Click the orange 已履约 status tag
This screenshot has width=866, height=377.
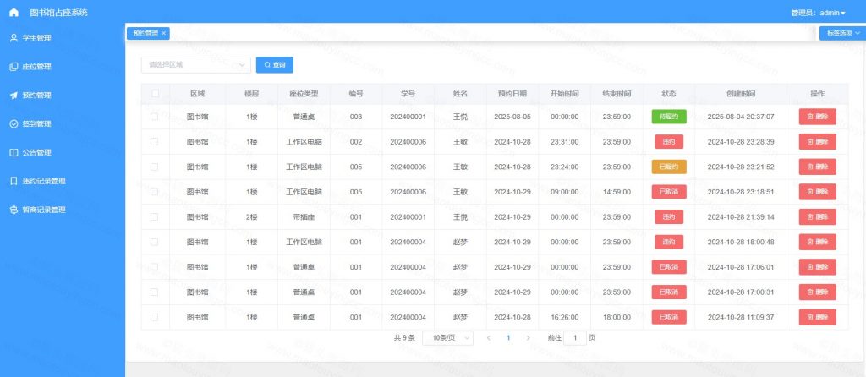click(669, 167)
